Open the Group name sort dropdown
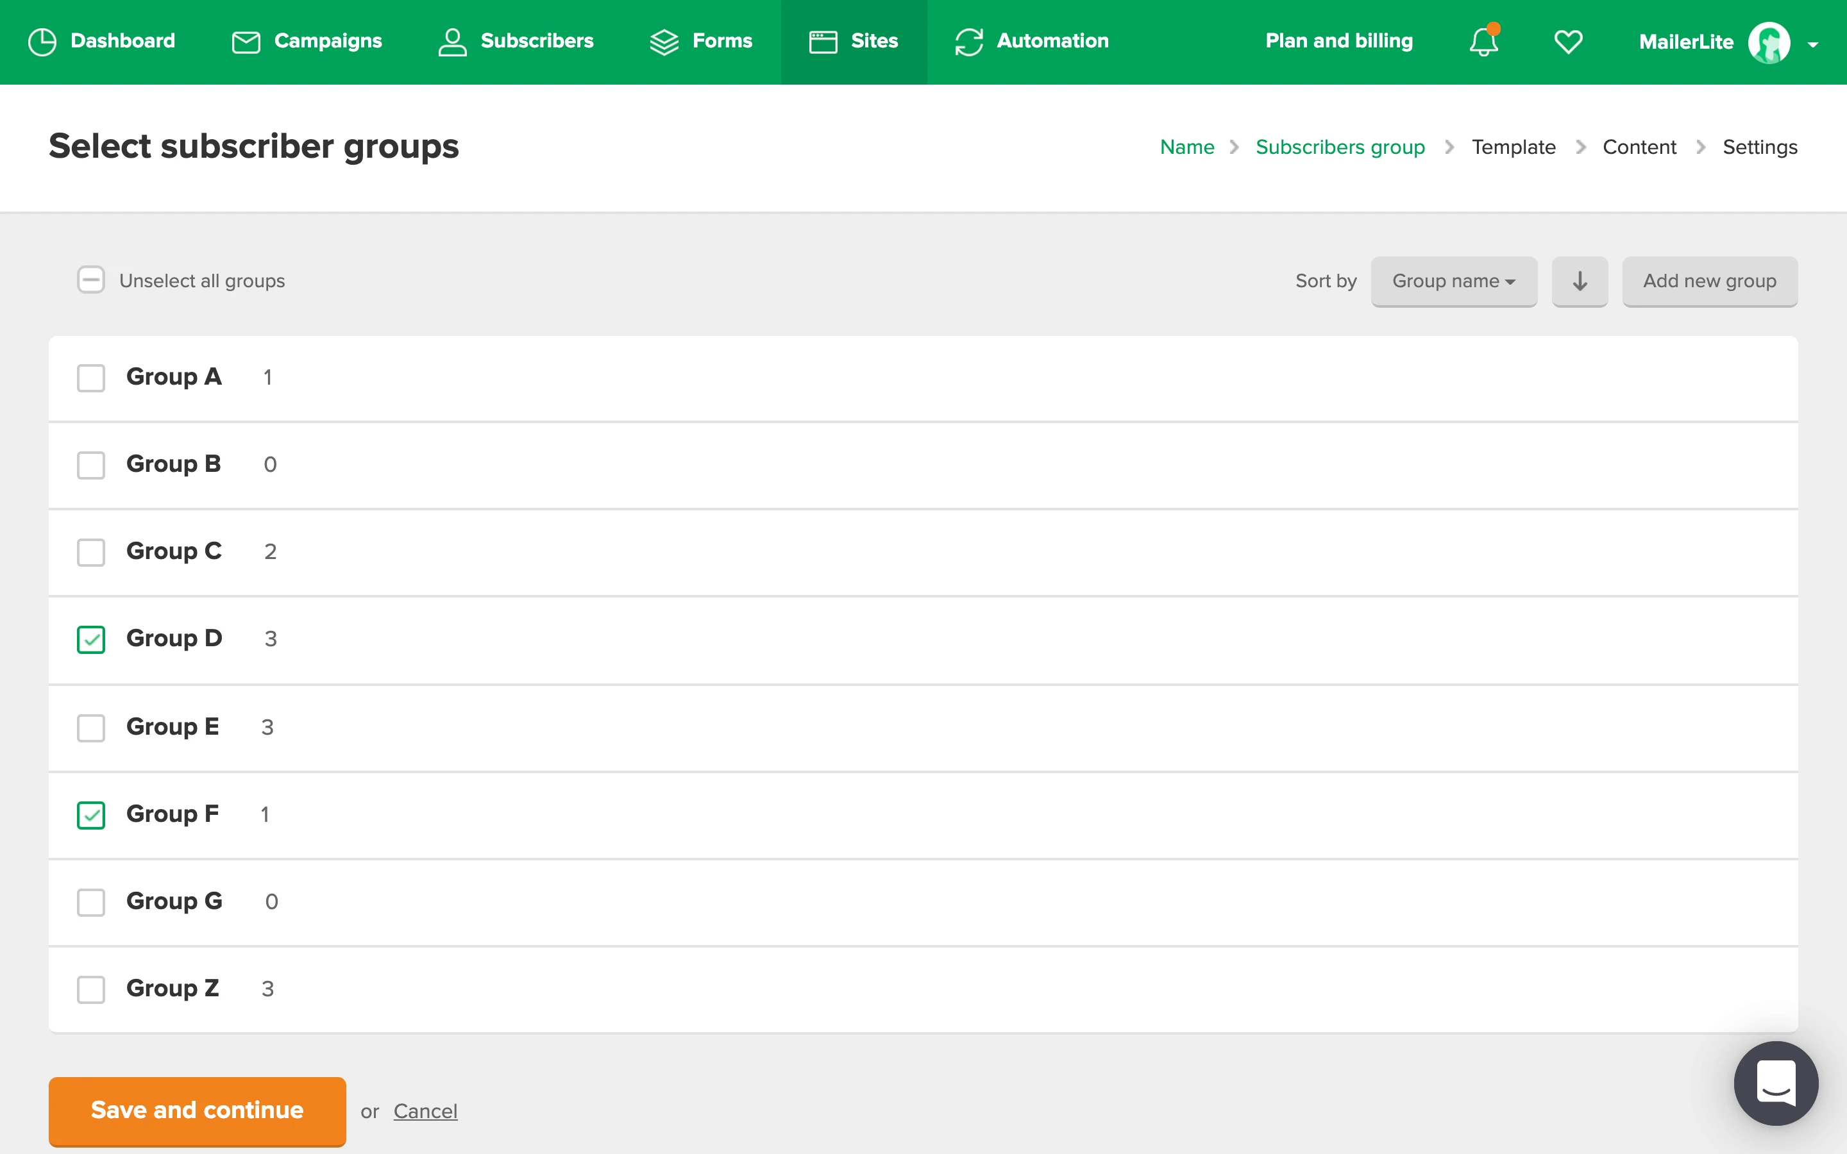Image resolution: width=1847 pixels, height=1154 pixels. coord(1453,281)
